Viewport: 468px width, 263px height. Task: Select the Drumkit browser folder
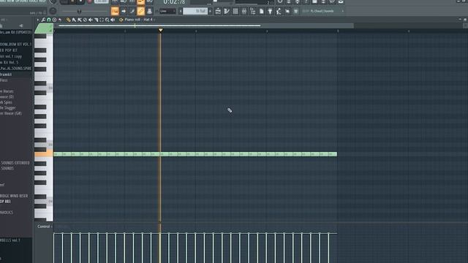coord(6,75)
